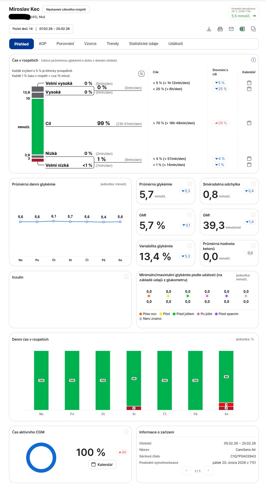Toggle Přes noc legend entry

pyautogui.click(x=148, y=314)
